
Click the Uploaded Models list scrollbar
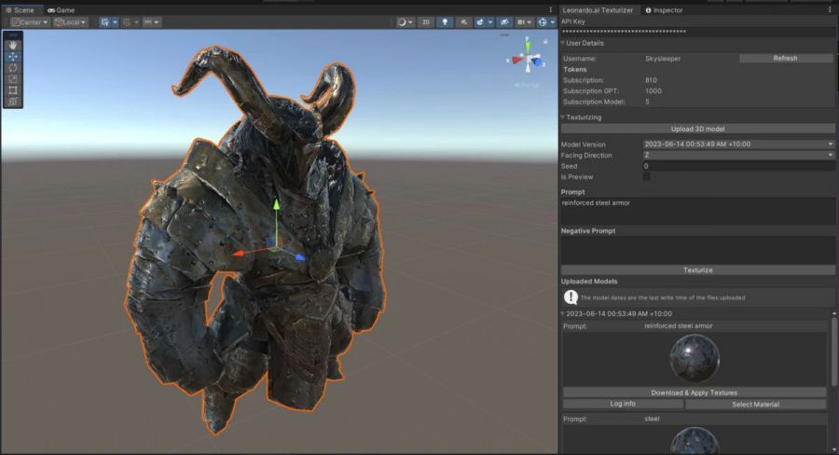coord(833,352)
